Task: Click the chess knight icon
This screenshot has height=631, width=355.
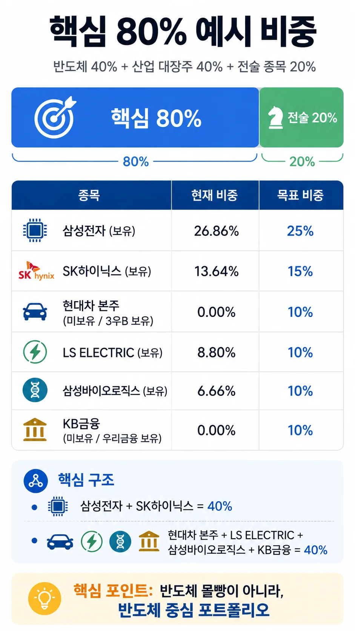Action: pos(275,117)
